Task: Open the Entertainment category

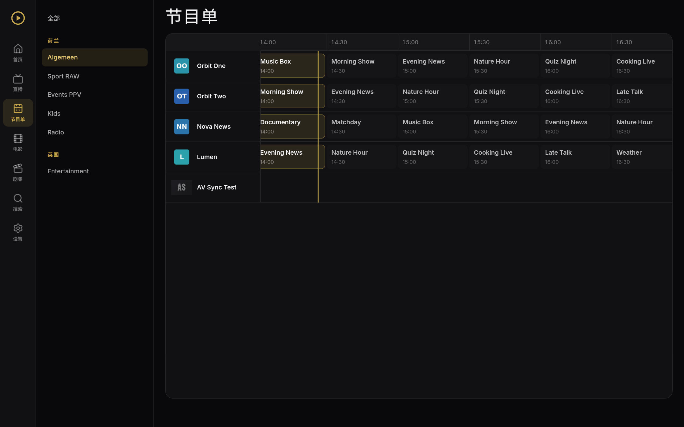Action: (x=95, y=171)
